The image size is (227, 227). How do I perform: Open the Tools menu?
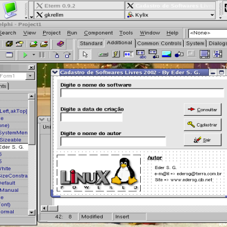click(x=126, y=33)
